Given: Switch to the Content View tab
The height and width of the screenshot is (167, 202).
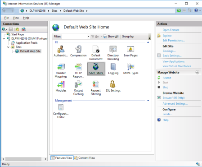Looking at the screenshot, I should pos(85,158).
